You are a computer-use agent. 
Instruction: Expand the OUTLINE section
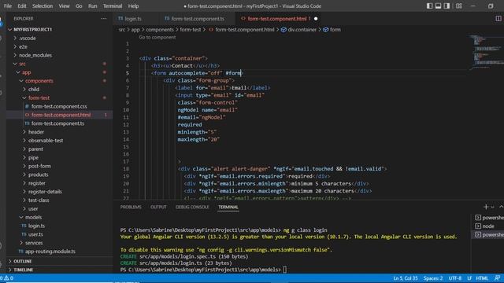pos(23,261)
